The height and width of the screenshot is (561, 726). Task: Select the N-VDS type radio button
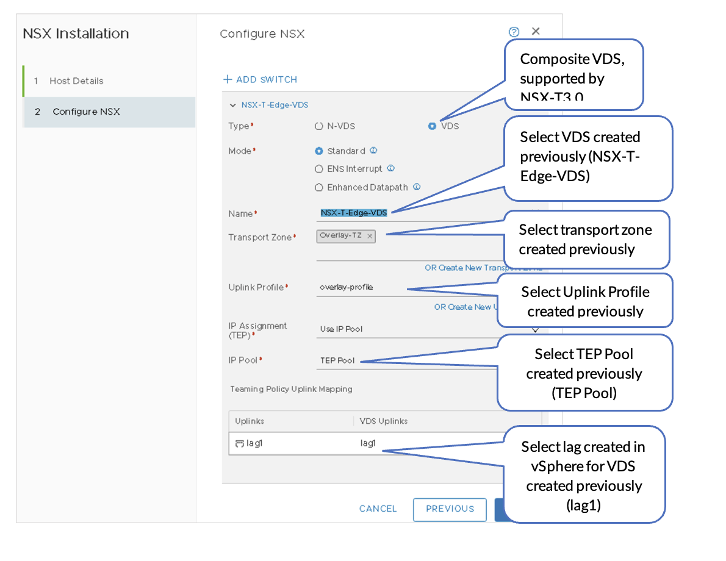point(318,126)
